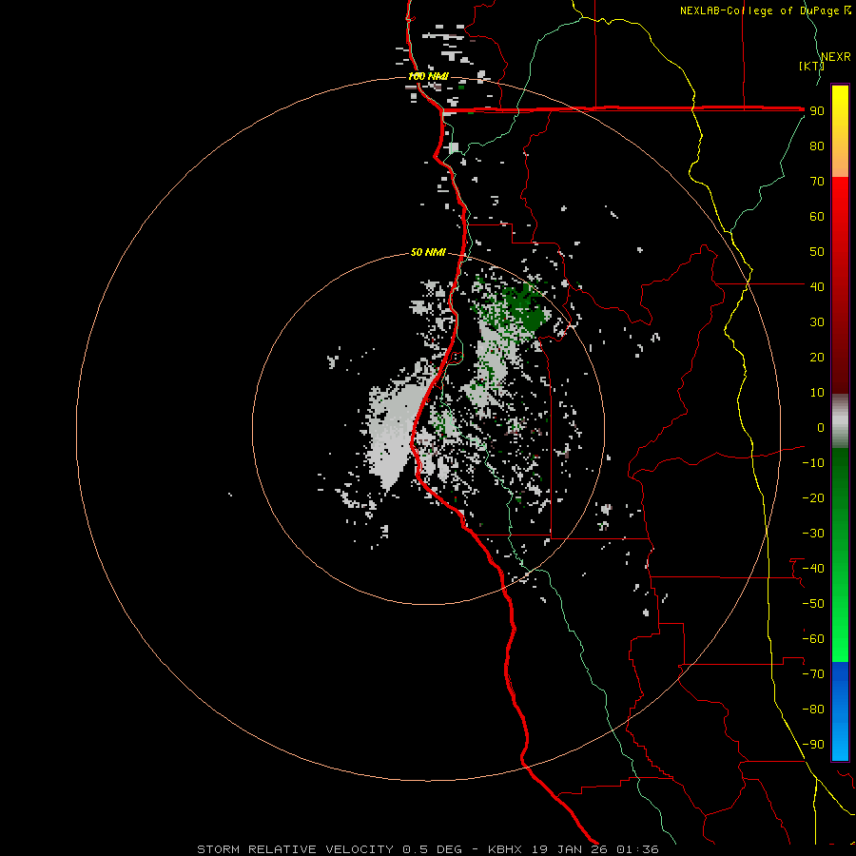Click the 'KBHX' station identifier
Viewport: 856px width, 856px height.
pyautogui.click(x=505, y=849)
